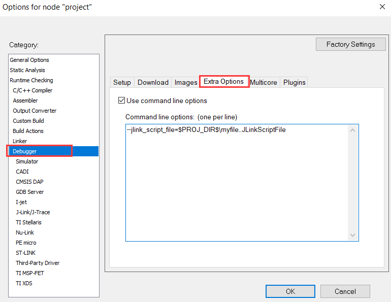
Task: Cancel the options dialog
Action: coord(345,291)
